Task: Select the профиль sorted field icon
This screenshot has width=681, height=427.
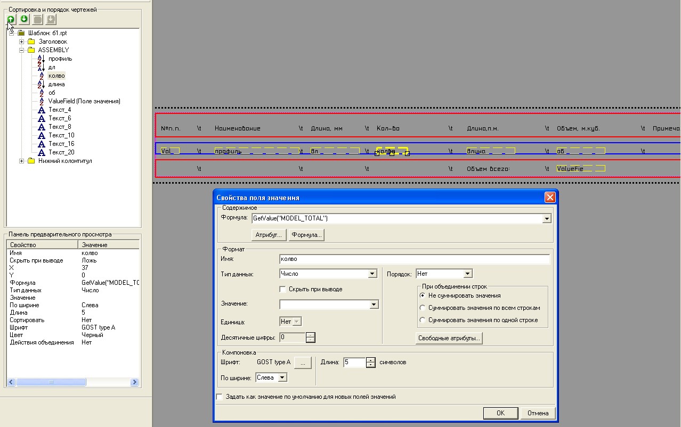Action: point(42,59)
